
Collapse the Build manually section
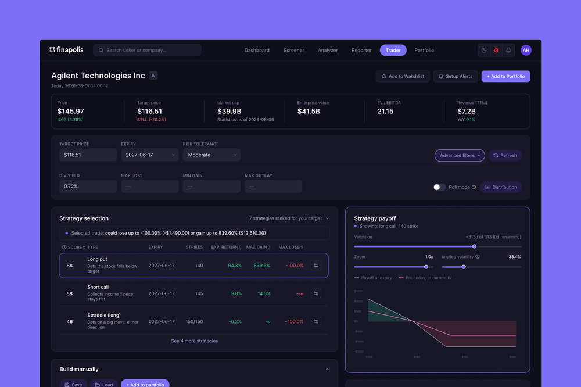pos(327,369)
